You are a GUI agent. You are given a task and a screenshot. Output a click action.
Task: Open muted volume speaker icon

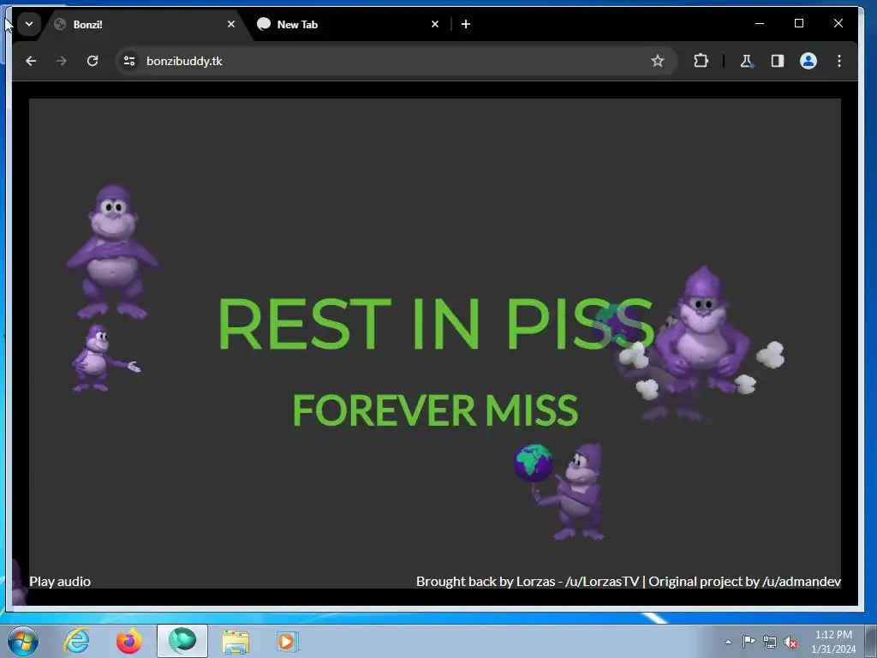pos(790,642)
